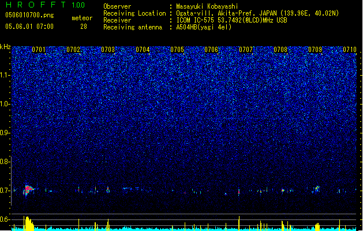Viewport: 363px width, 231px height.
Task: Click the 0701 time marker
Action: pos(39,50)
